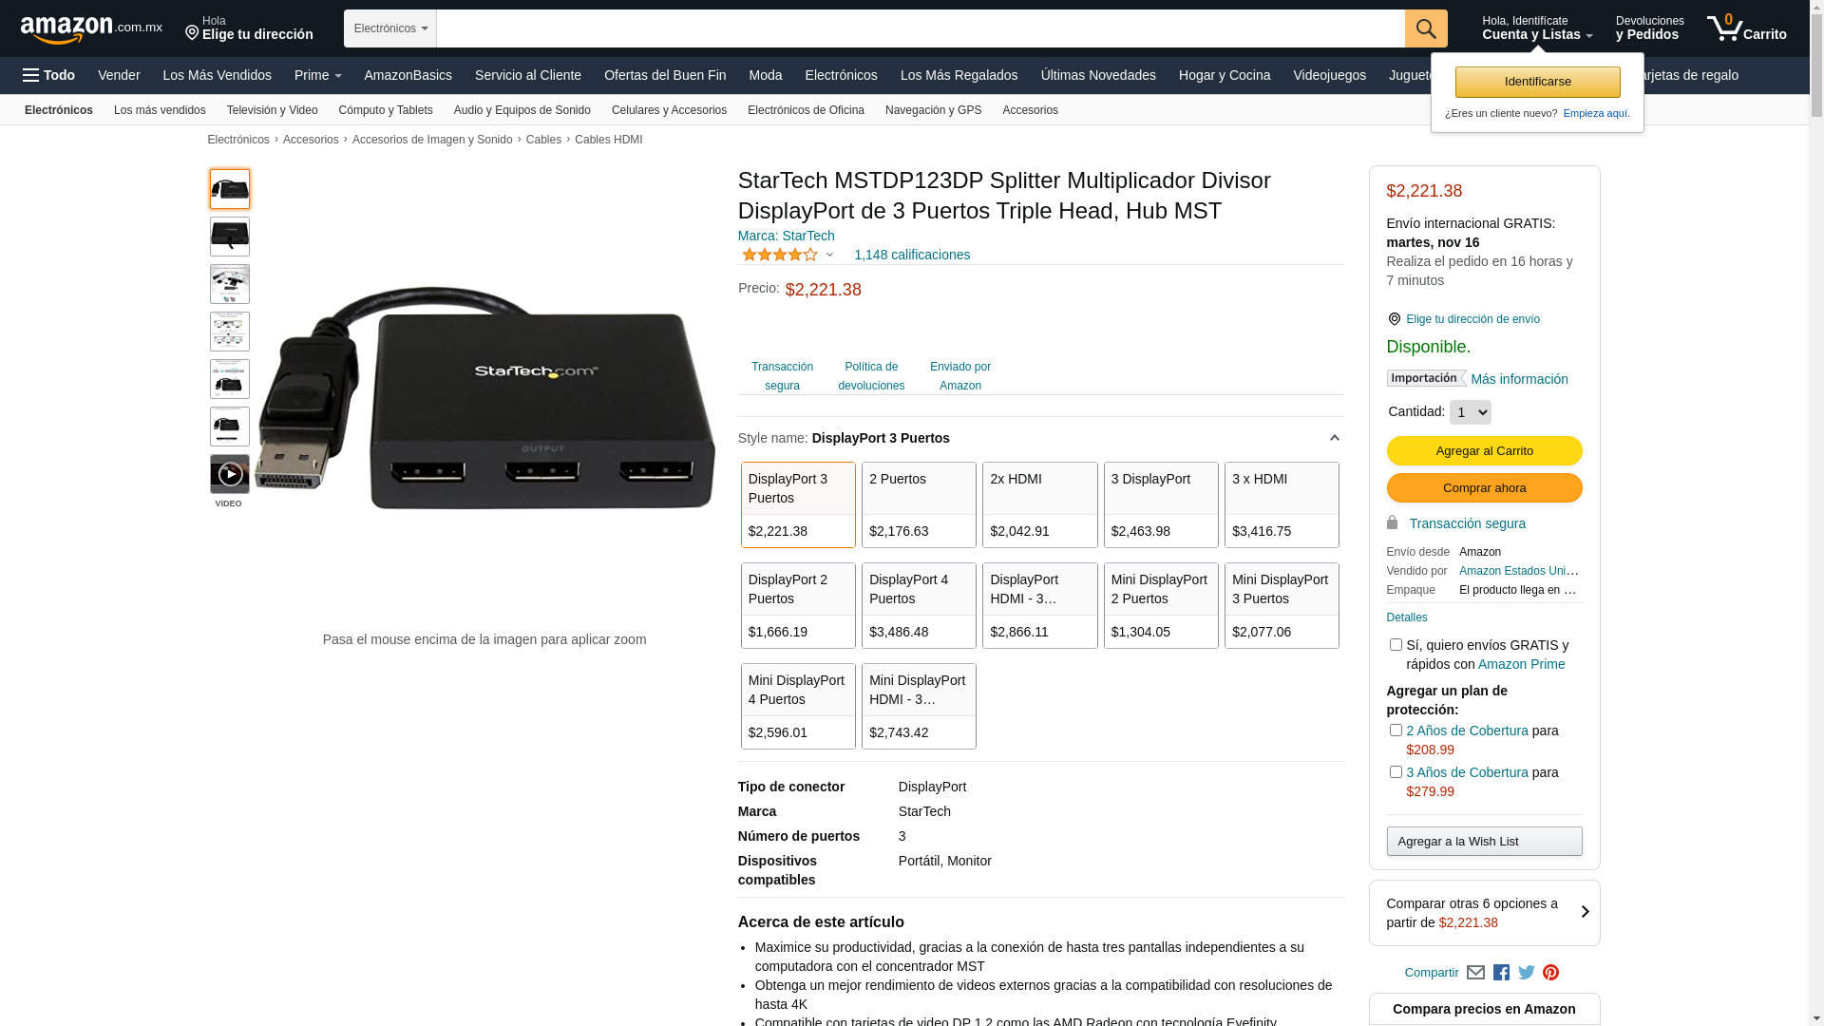Screen dimensions: 1824x1026
Task: Collapse the Style name options section
Action: click(1334, 438)
